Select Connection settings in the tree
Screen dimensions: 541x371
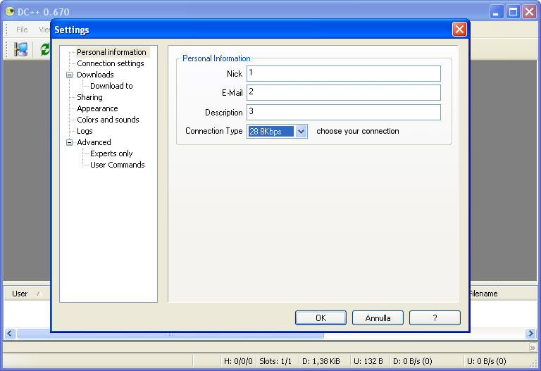click(x=110, y=63)
